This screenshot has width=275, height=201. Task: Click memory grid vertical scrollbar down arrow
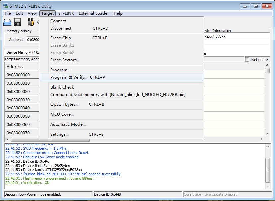pyautogui.click(x=267, y=134)
